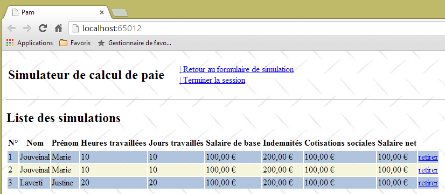The image size is (445, 194).
Task: Go to the browser home page icon
Action: (x=58, y=28)
